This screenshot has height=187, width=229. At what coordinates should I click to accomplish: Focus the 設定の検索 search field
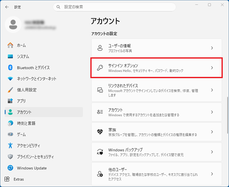114,7
